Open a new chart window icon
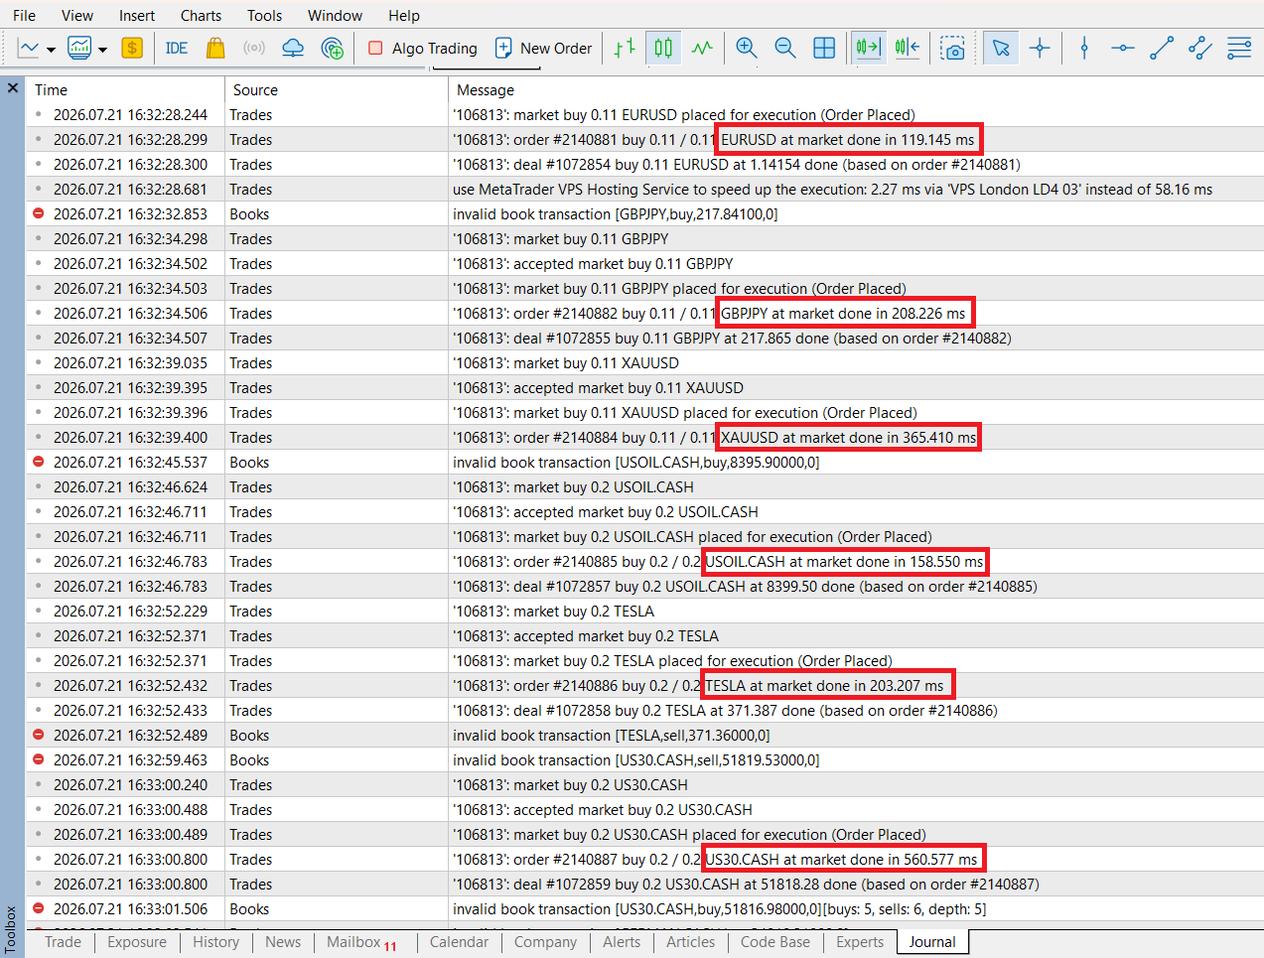This screenshot has width=1264, height=958. point(29,48)
